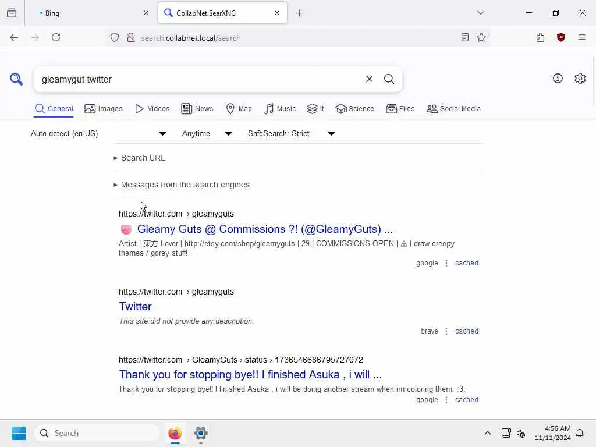Switch to the Videos category
This screenshot has width=596, height=447.
pyautogui.click(x=152, y=109)
